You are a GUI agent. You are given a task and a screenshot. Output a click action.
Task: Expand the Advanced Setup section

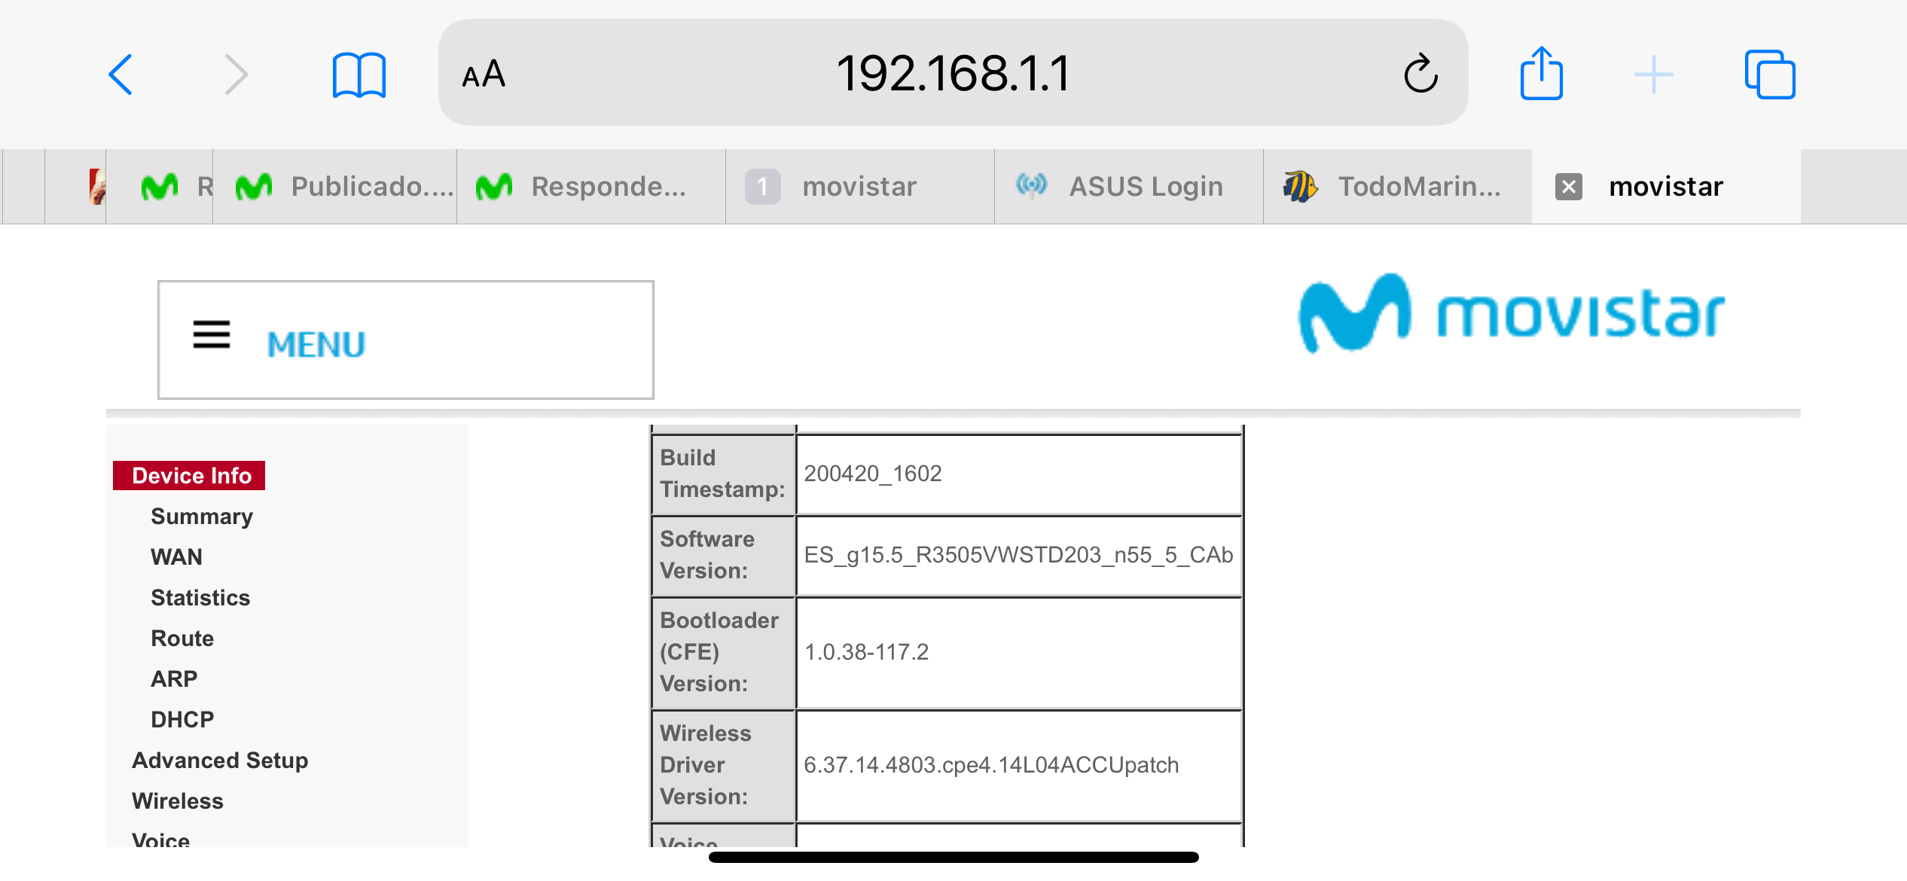(x=220, y=760)
